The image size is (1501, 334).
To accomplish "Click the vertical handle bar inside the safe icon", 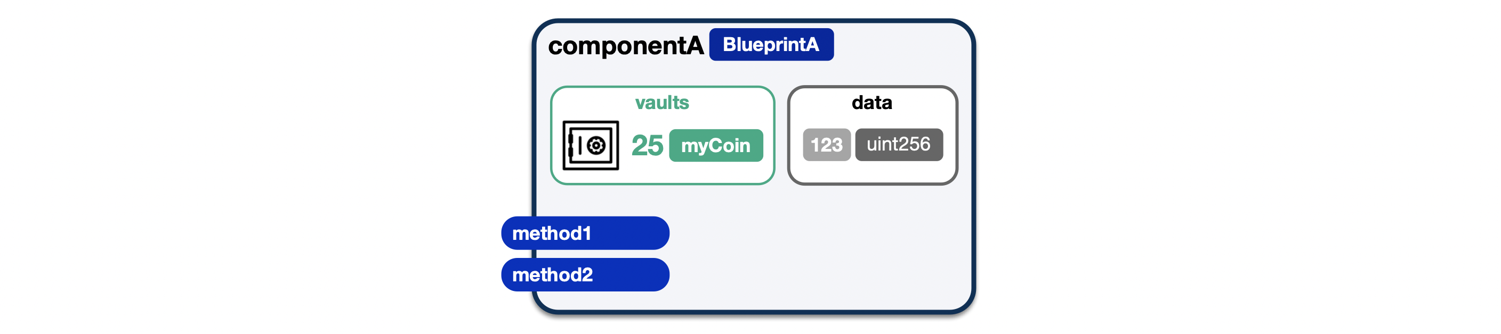I will (x=580, y=146).
